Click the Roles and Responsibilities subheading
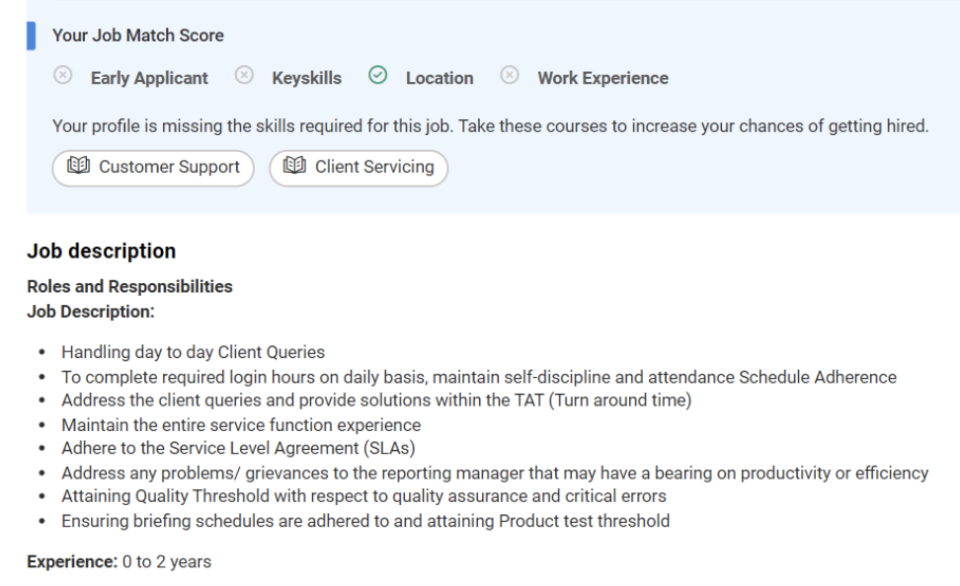Image resolution: width=960 pixels, height=586 pixels. click(x=129, y=287)
